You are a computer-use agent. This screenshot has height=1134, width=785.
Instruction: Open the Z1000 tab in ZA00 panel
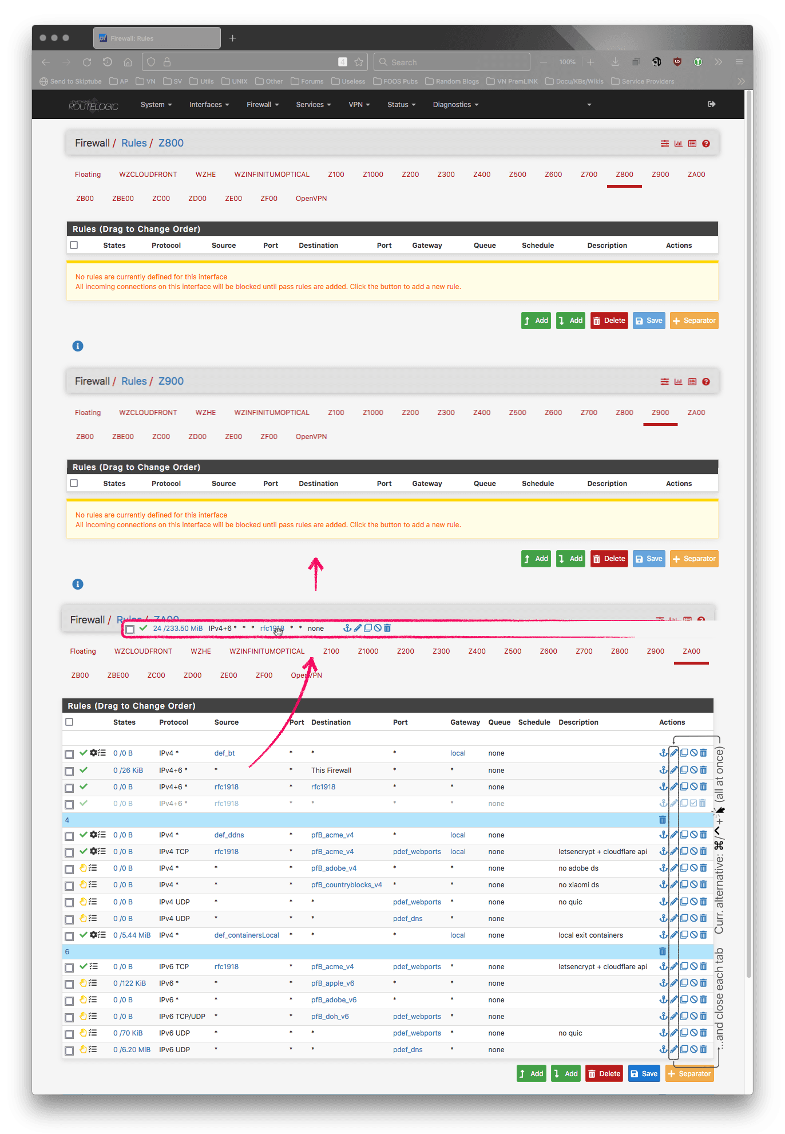368,651
